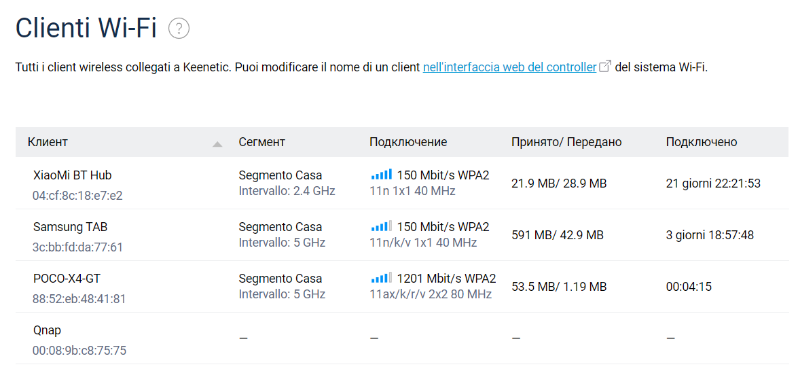Sort by Подключено column header
The height and width of the screenshot is (369, 798).
tap(701, 142)
